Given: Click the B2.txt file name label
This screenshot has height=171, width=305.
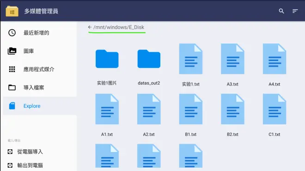Looking at the screenshot, I should [232, 134].
